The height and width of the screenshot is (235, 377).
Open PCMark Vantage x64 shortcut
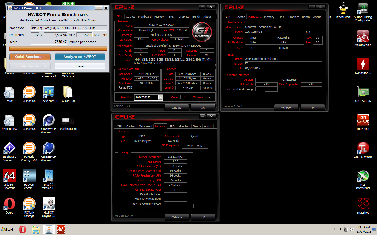[29, 151]
